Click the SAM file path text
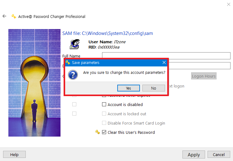This screenshot has height=161, width=233. (108, 33)
